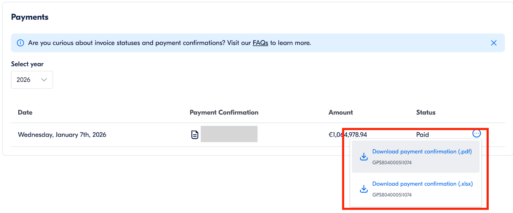Image resolution: width=513 pixels, height=213 pixels.
Task: Click the Paid status label
Action: coord(422,135)
